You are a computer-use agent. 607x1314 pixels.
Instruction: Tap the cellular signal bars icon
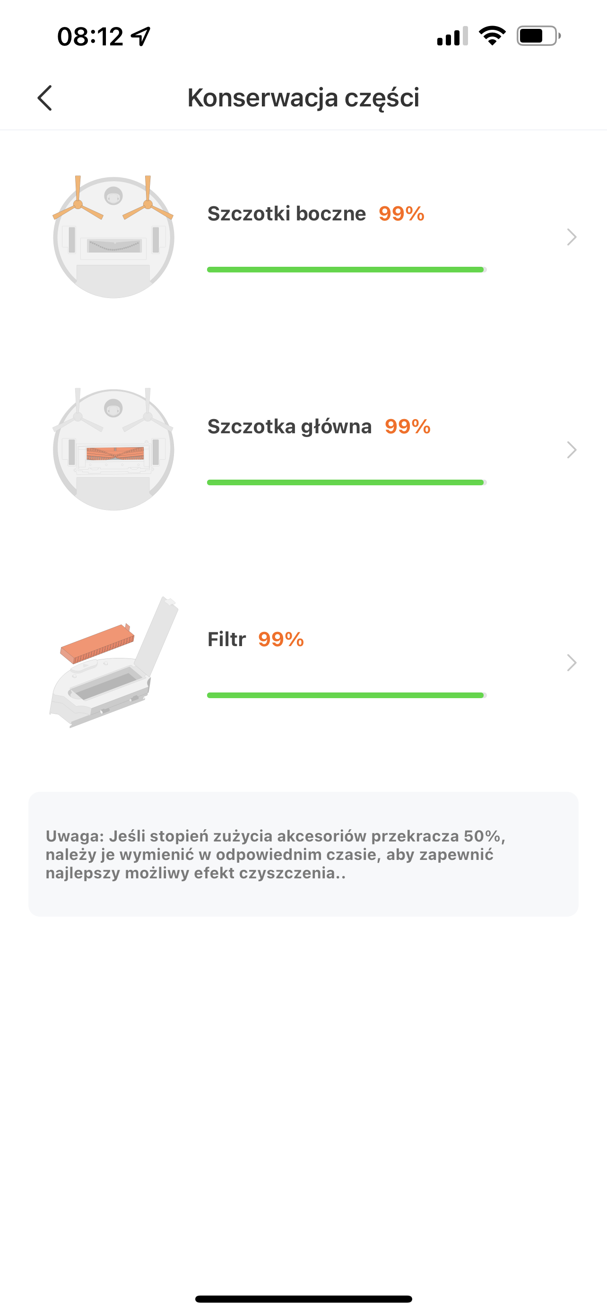pos(452,36)
